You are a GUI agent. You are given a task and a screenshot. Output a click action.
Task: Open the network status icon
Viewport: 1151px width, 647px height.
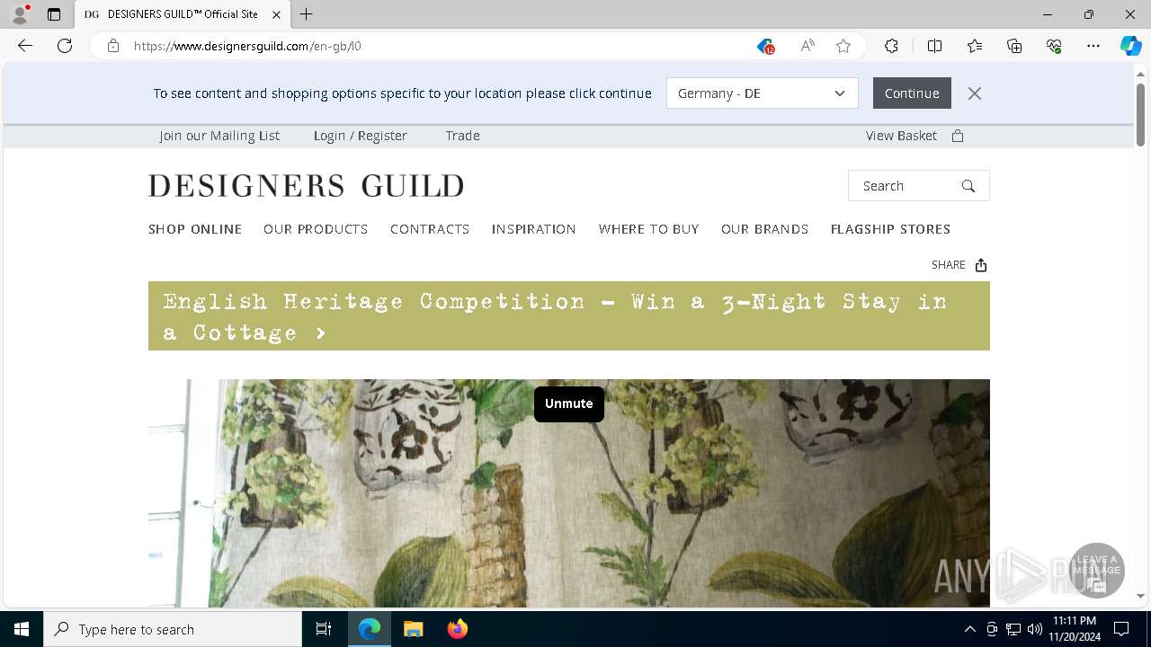(1013, 629)
